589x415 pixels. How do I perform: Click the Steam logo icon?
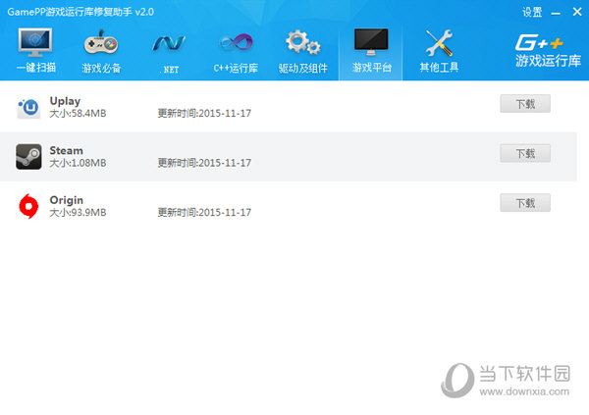tap(28, 157)
